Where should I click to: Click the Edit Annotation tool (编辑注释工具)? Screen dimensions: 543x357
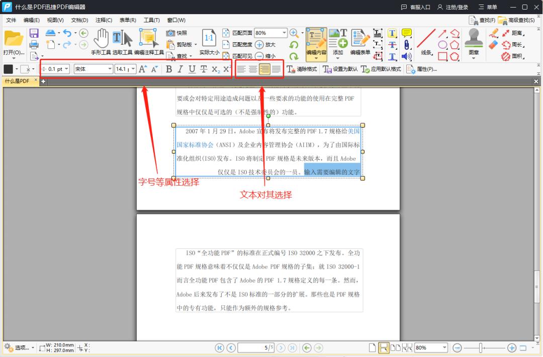(x=149, y=41)
